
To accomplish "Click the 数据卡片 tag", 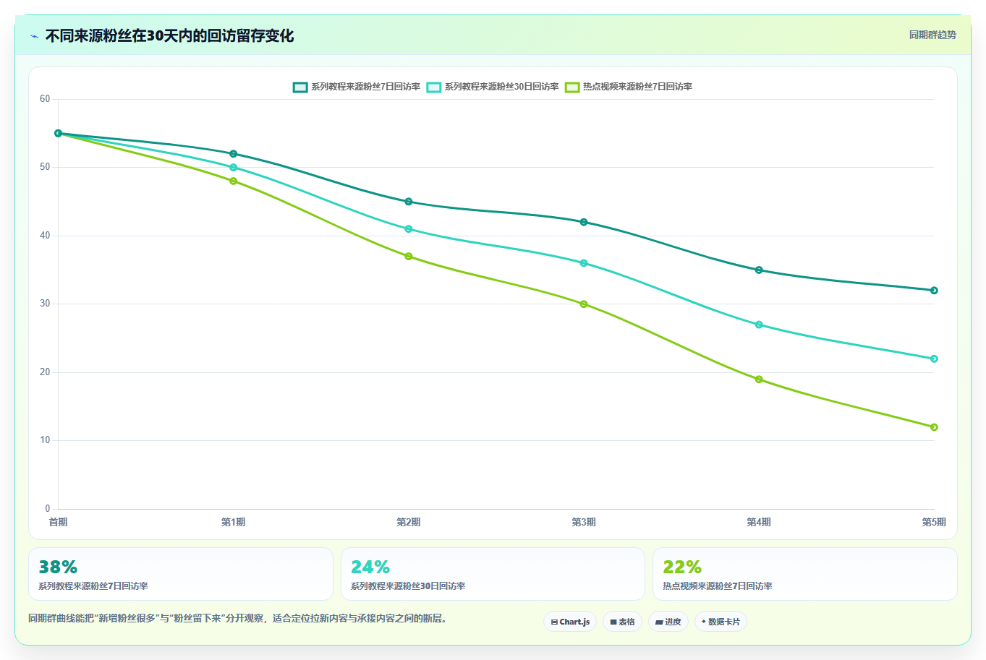I will [721, 622].
